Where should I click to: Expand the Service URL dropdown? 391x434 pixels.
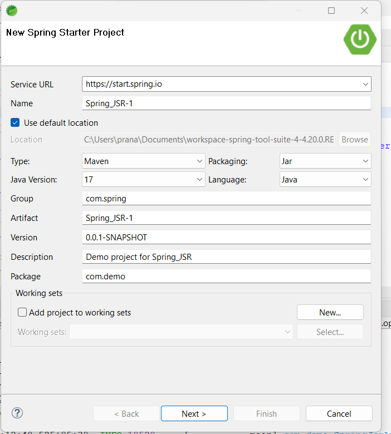[x=365, y=84]
